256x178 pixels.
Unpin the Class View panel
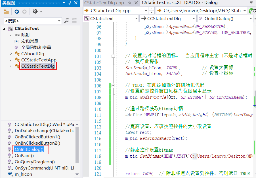[x=69, y=3]
